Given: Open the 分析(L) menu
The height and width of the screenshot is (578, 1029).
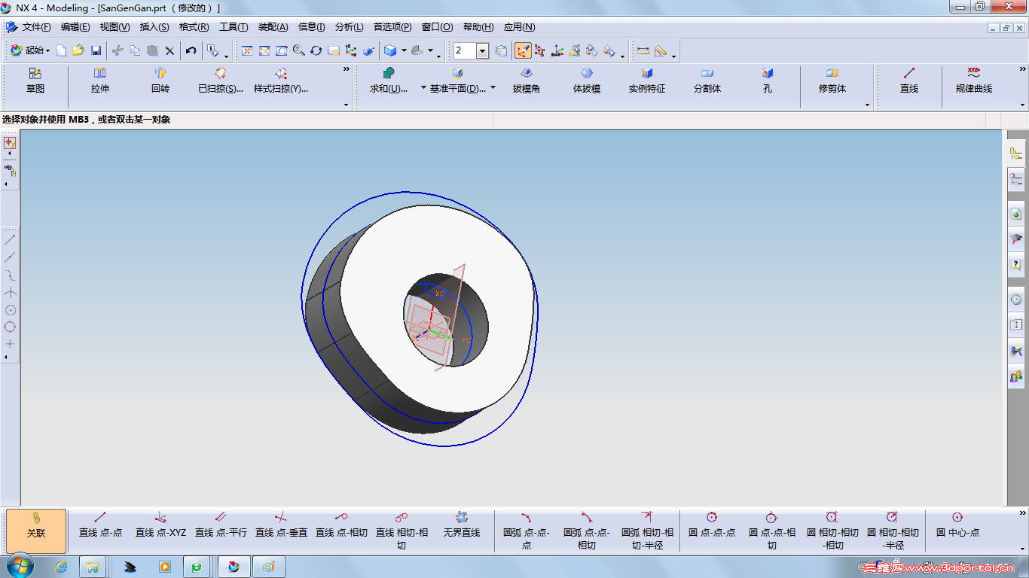Looking at the screenshot, I should [349, 27].
